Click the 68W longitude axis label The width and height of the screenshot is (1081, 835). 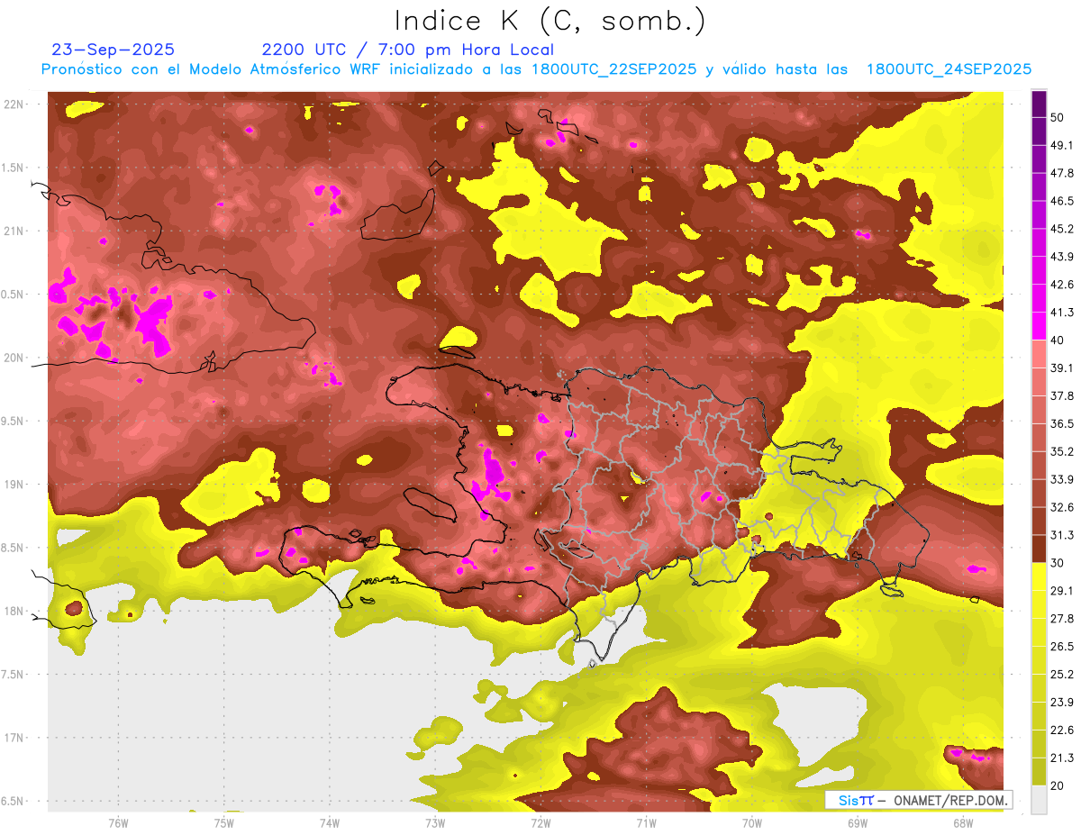[x=962, y=822]
